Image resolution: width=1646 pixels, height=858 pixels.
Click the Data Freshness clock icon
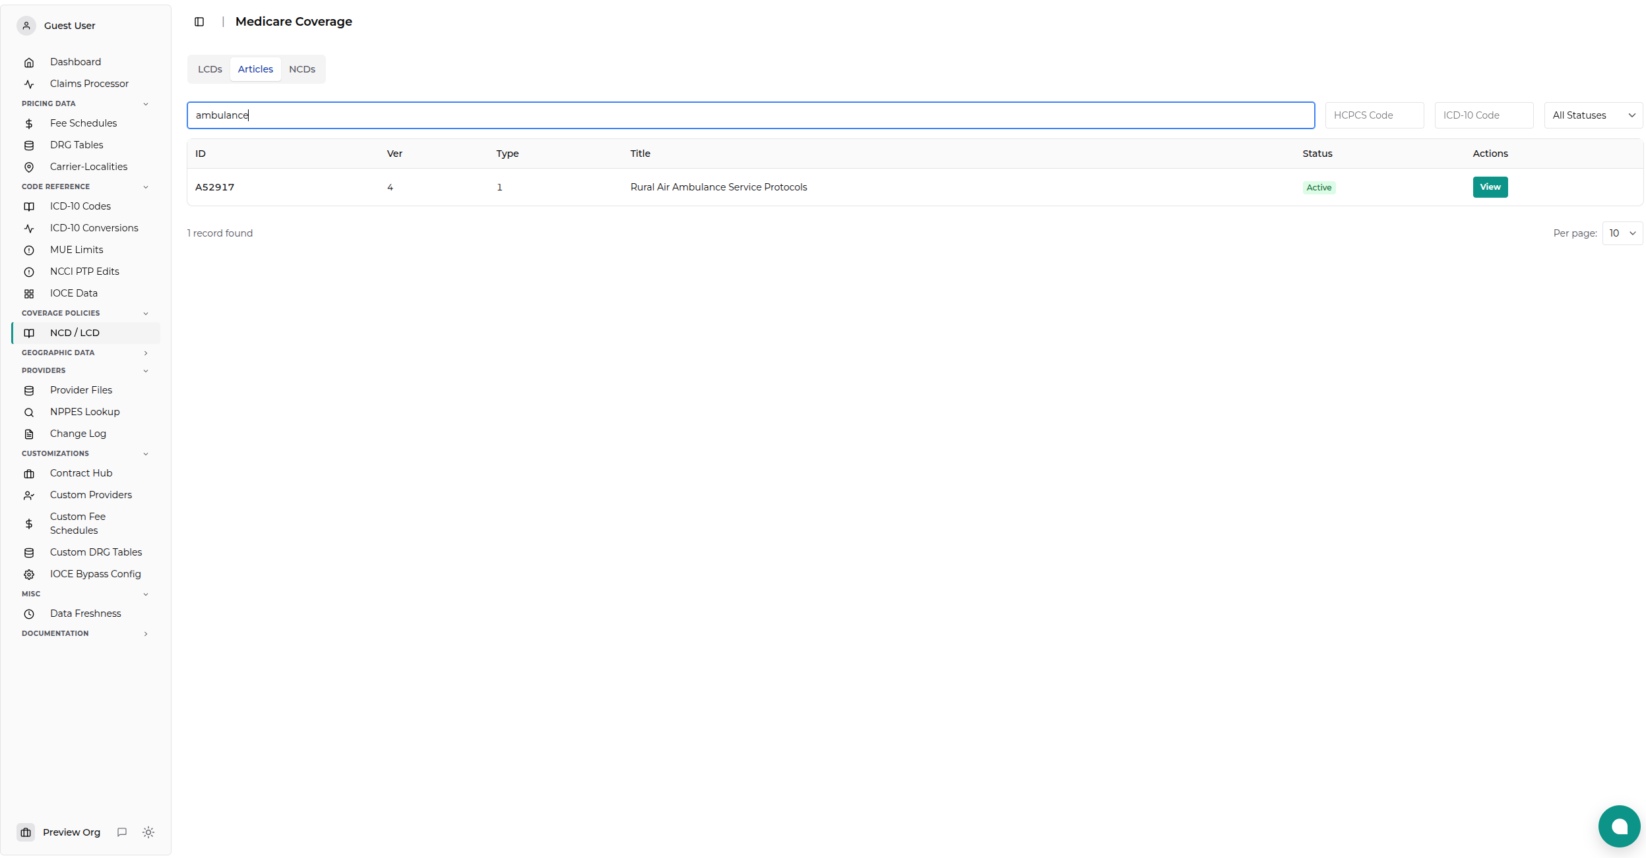29,614
